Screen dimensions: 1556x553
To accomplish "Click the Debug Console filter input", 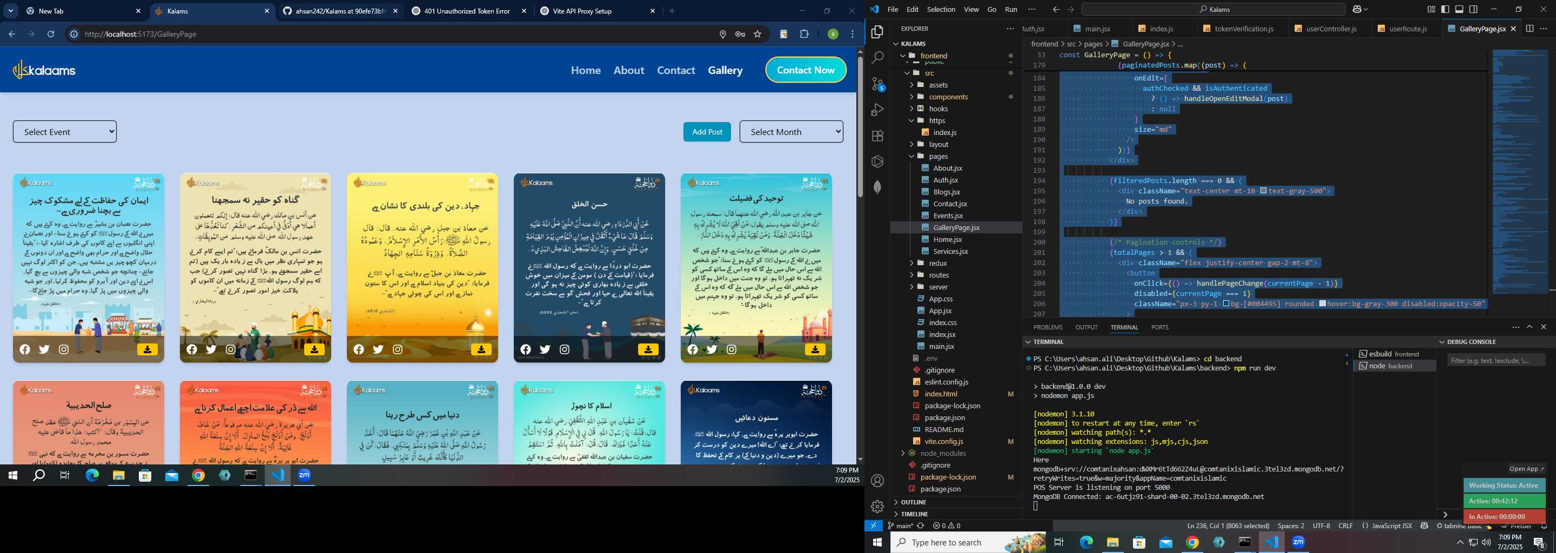I will click(1496, 360).
